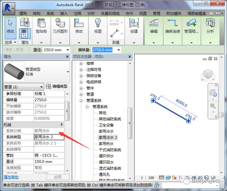The width and height of the screenshot is (227, 191).
Task: Toggle the Properties palette icon
Action: [x=25, y=34]
